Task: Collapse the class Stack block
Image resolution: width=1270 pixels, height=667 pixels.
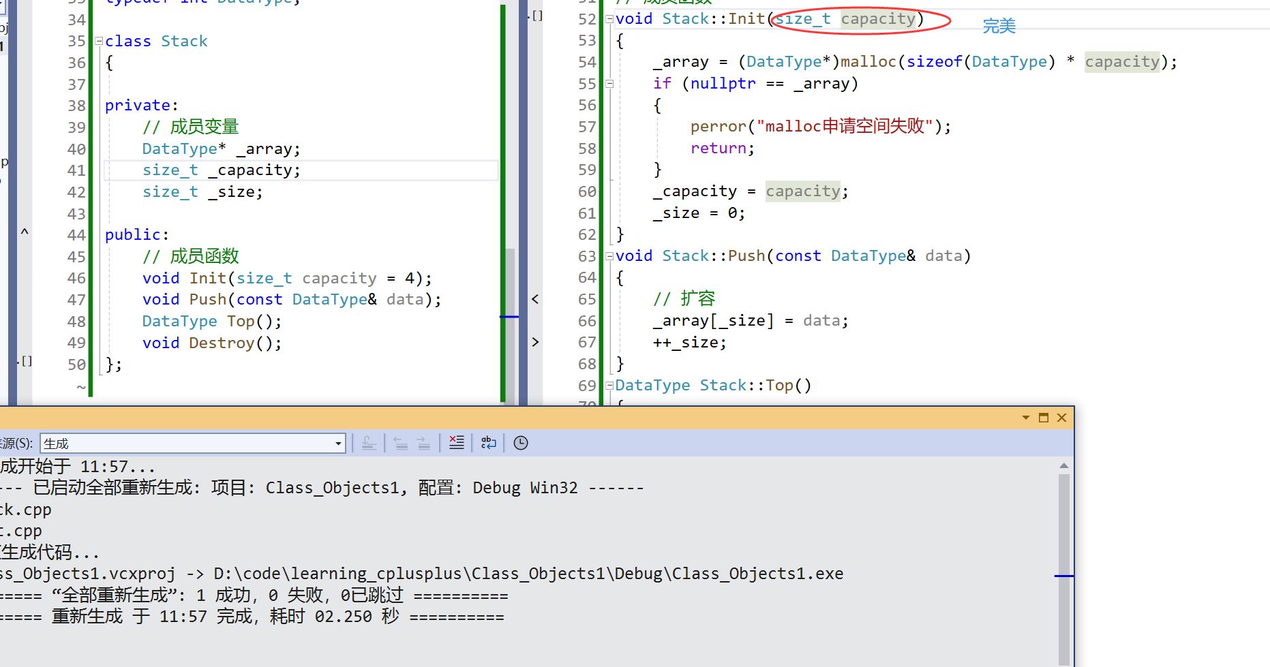Action: tap(99, 41)
